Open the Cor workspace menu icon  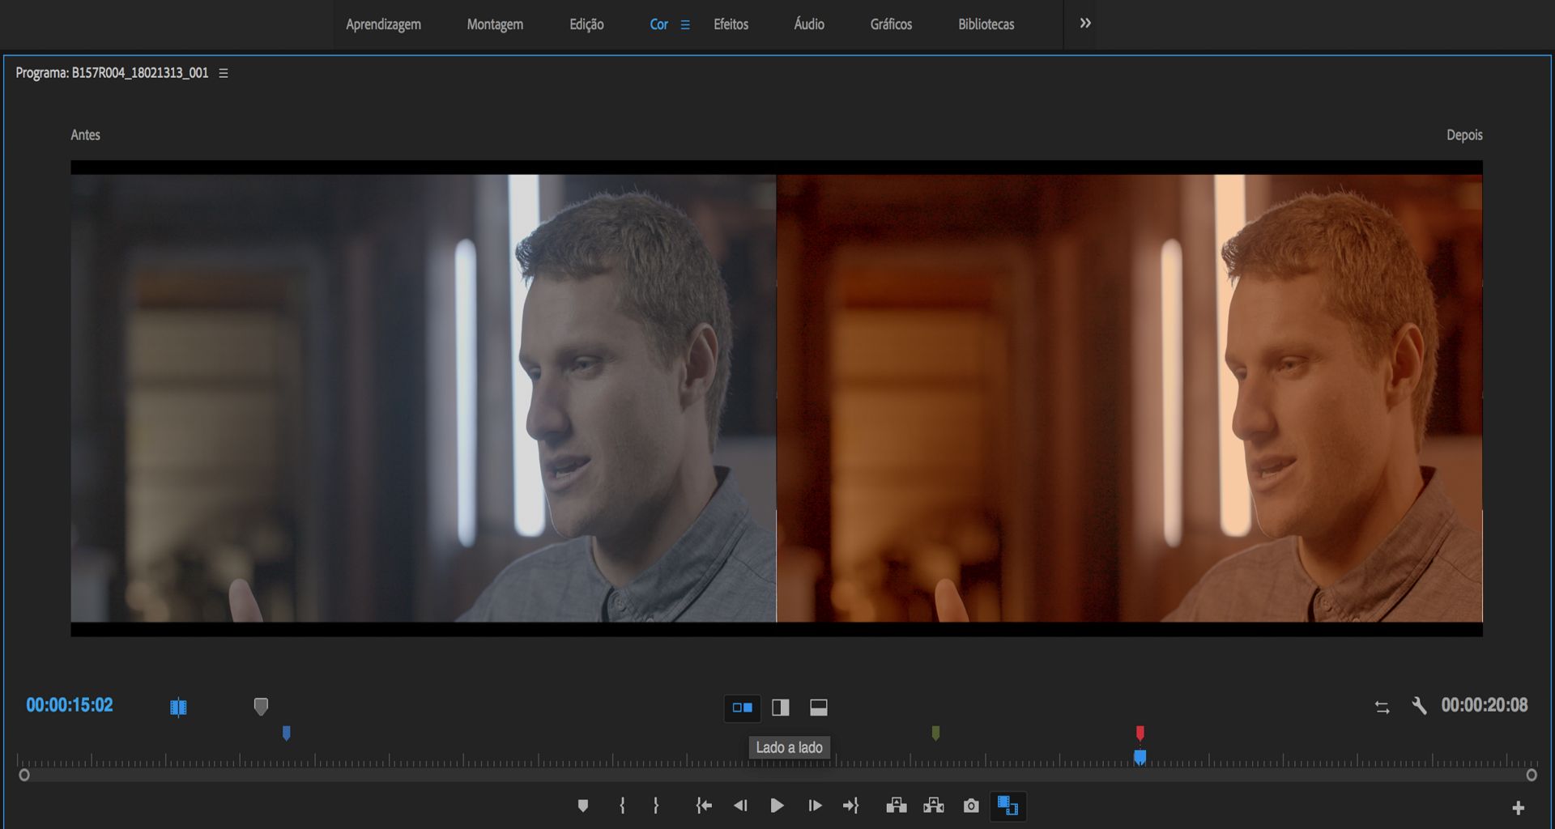click(685, 25)
